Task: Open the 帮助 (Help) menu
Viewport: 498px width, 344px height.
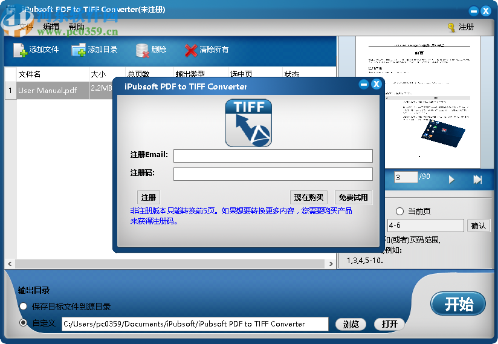Action: pyautogui.click(x=77, y=27)
